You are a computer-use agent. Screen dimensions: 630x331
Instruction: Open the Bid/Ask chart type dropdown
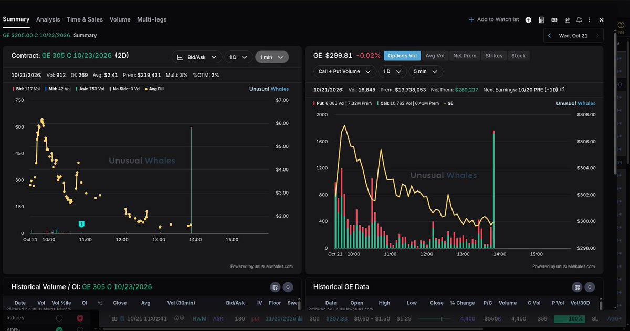tap(196, 57)
